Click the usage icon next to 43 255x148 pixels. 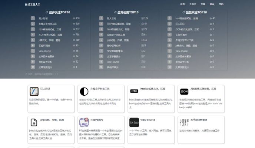142,40
